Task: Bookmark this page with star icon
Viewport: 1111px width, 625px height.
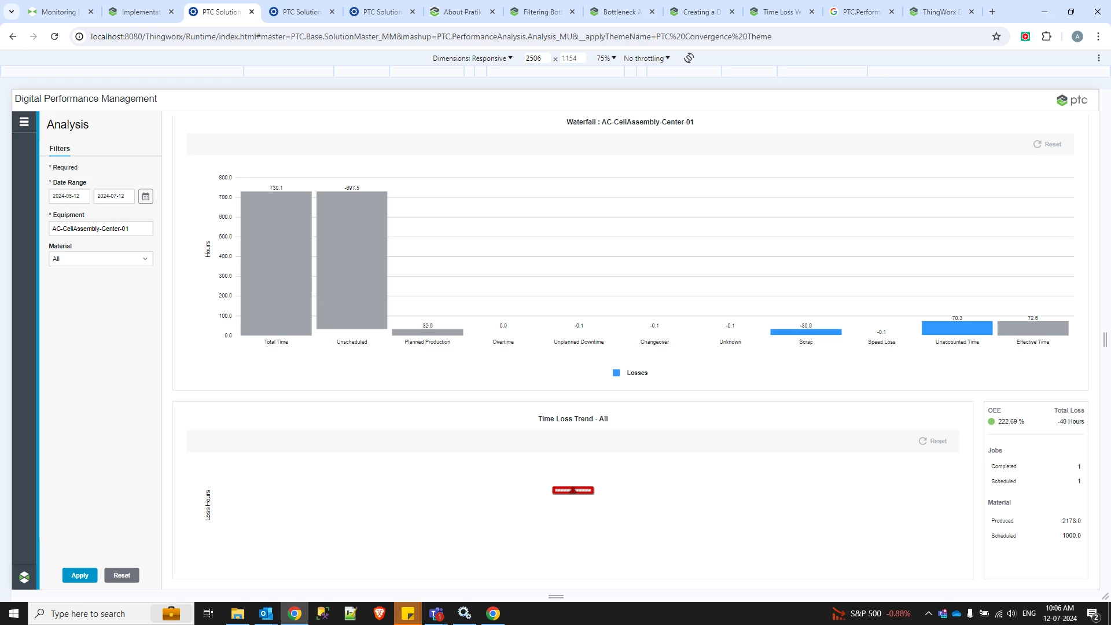Action: click(996, 36)
